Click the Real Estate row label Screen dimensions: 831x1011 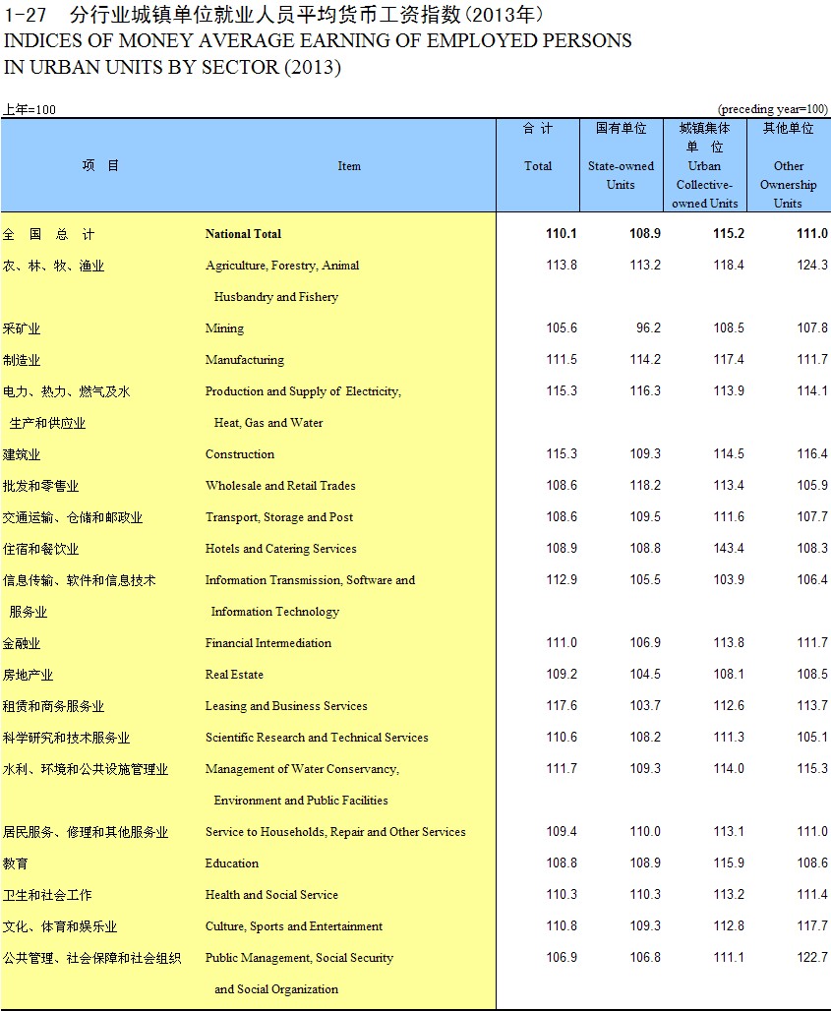234,675
